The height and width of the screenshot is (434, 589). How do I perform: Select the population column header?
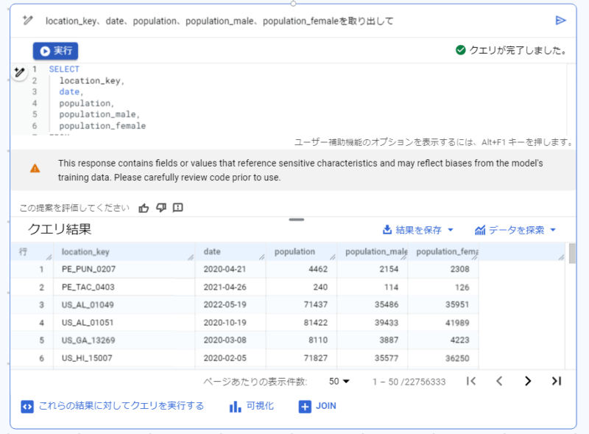click(x=301, y=251)
